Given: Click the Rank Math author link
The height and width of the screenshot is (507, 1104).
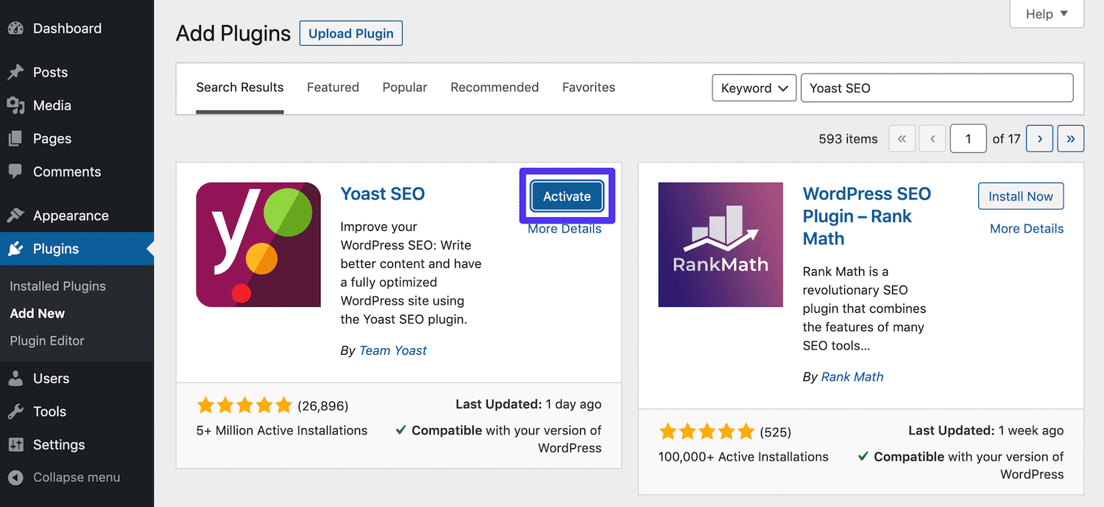Looking at the screenshot, I should 852,376.
